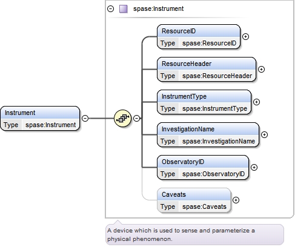Collapse the spase:Instrument complex type box
The image size is (295, 247).
(x=110, y=8)
